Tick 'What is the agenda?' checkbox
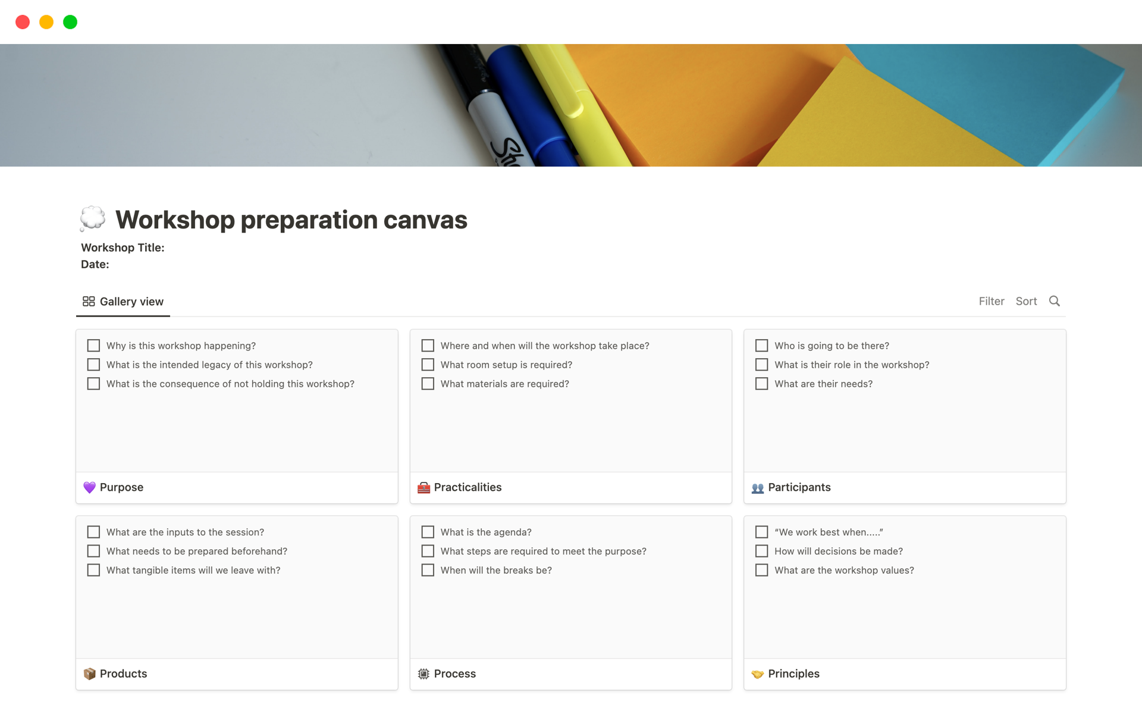Screen dimensions: 1142x714 [x=428, y=531]
